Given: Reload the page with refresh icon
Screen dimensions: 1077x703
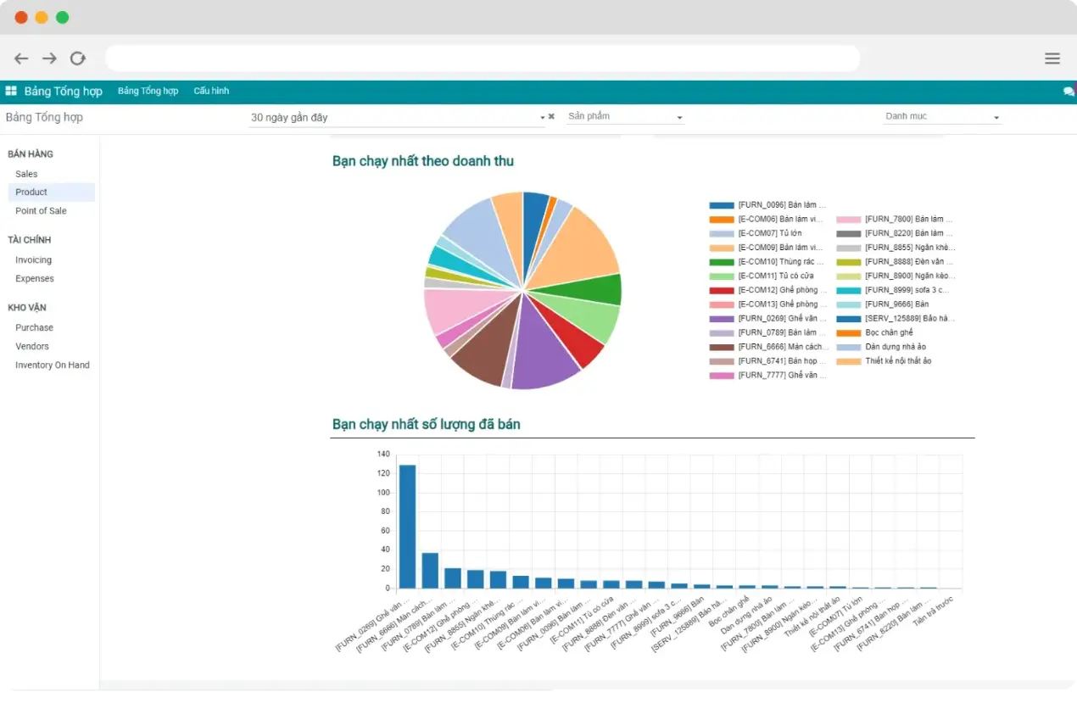Looking at the screenshot, I should [78, 59].
